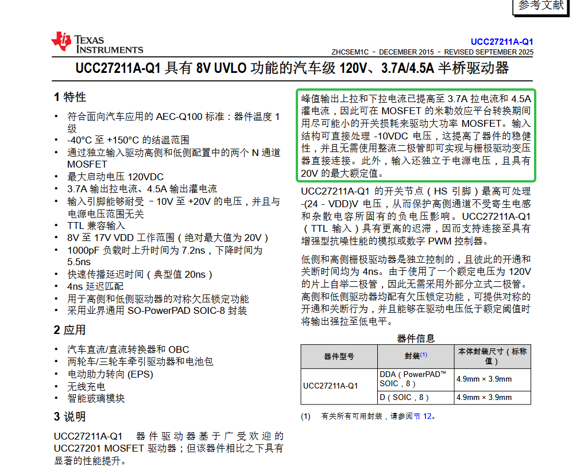This screenshot has width=584, height=474.
Task: Click the application '两轮车/三轮车牵引驱动器和电池包'
Action: [x=140, y=362]
